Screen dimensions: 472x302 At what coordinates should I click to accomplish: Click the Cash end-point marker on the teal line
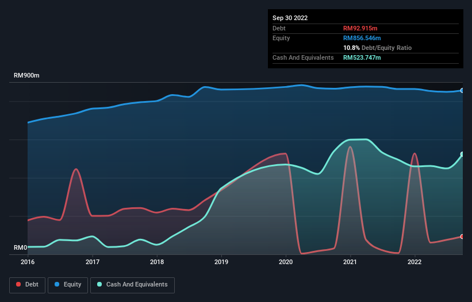(x=462, y=154)
